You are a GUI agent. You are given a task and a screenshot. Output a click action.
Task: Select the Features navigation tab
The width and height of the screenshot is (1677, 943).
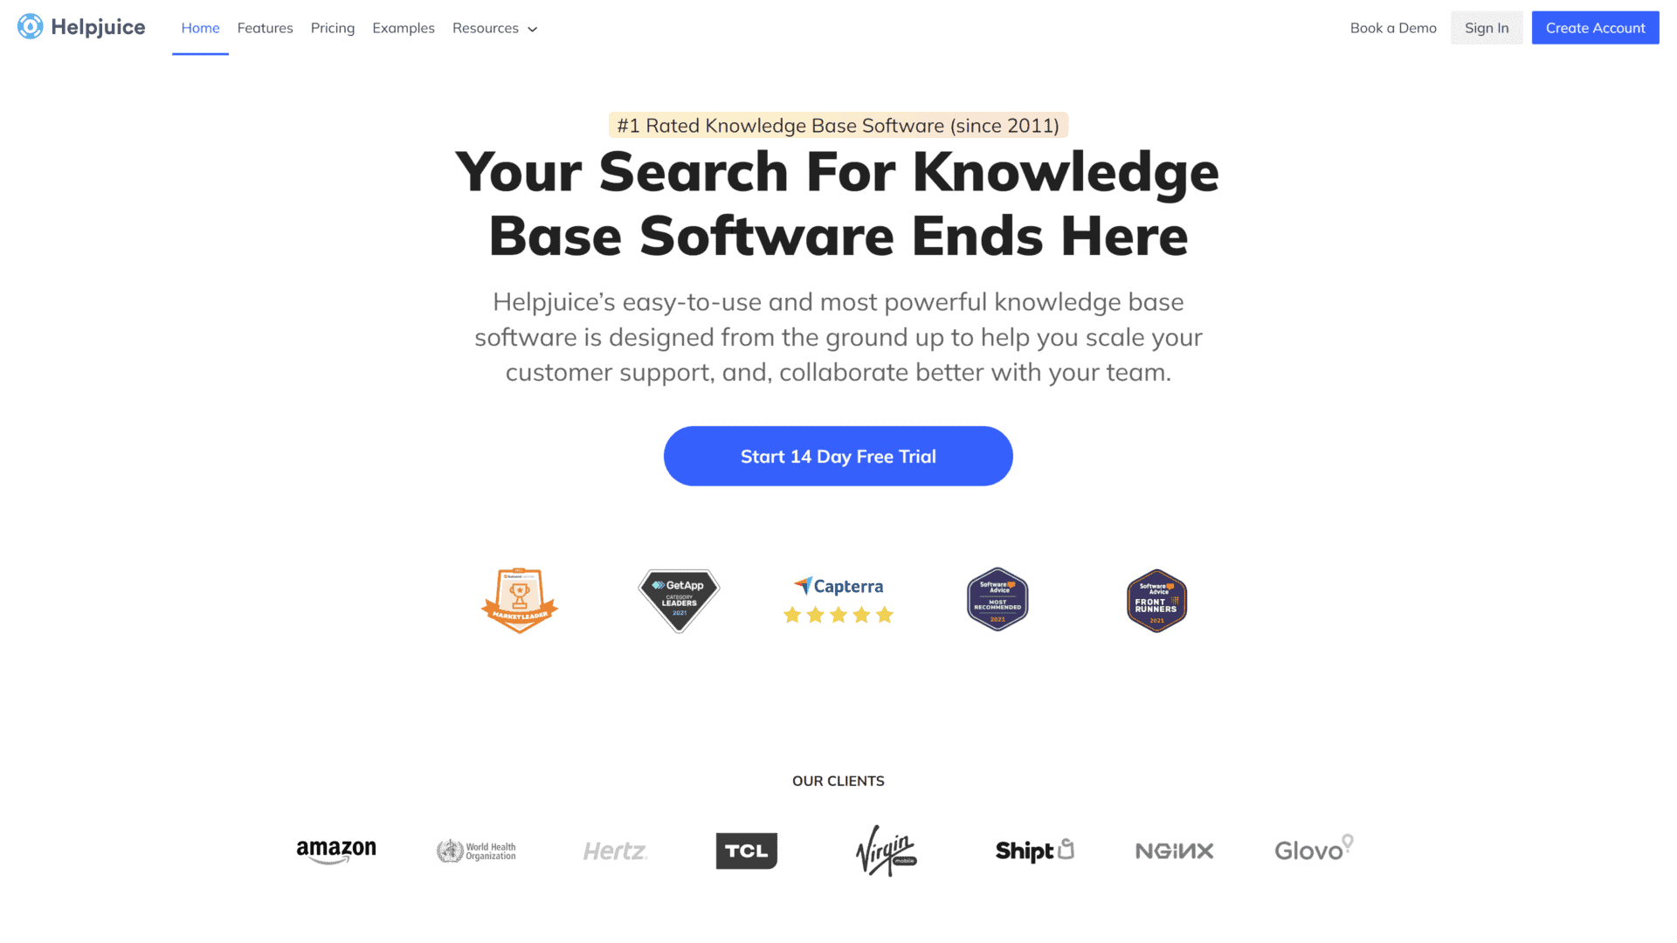tap(265, 28)
